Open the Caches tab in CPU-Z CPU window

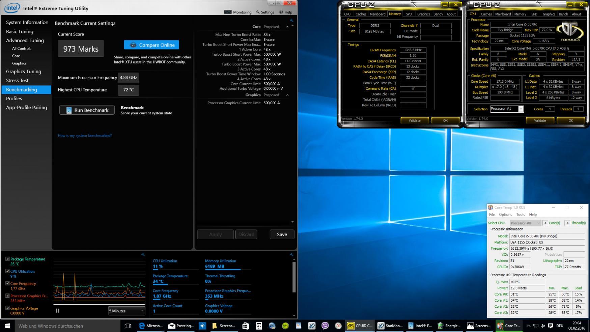point(486,14)
